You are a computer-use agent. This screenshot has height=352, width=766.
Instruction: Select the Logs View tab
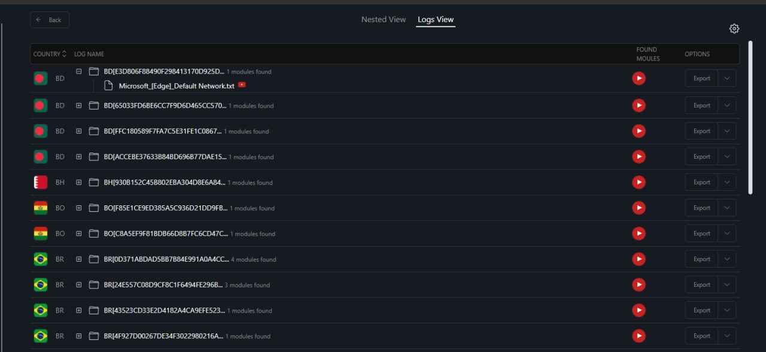[436, 20]
